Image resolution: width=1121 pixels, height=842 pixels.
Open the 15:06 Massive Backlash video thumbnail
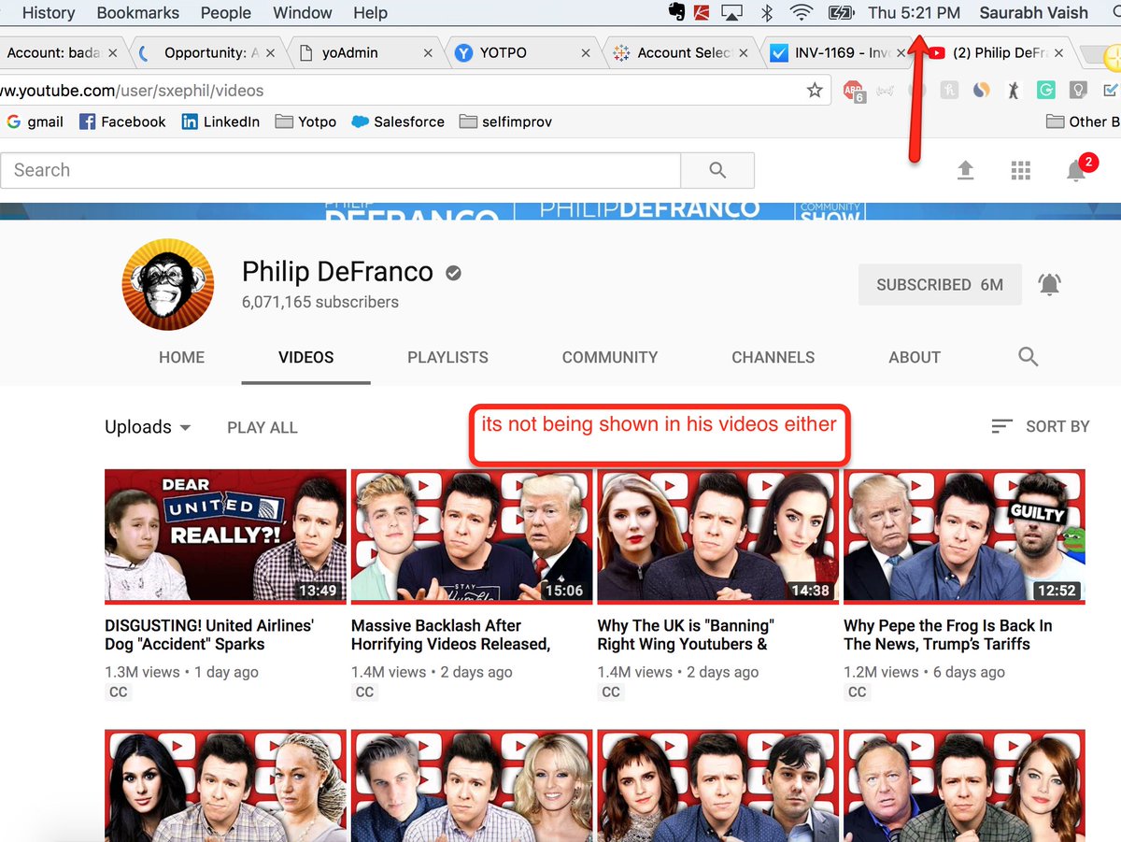pos(472,536)
